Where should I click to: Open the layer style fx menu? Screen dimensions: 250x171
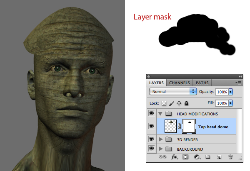coord(175,157)
